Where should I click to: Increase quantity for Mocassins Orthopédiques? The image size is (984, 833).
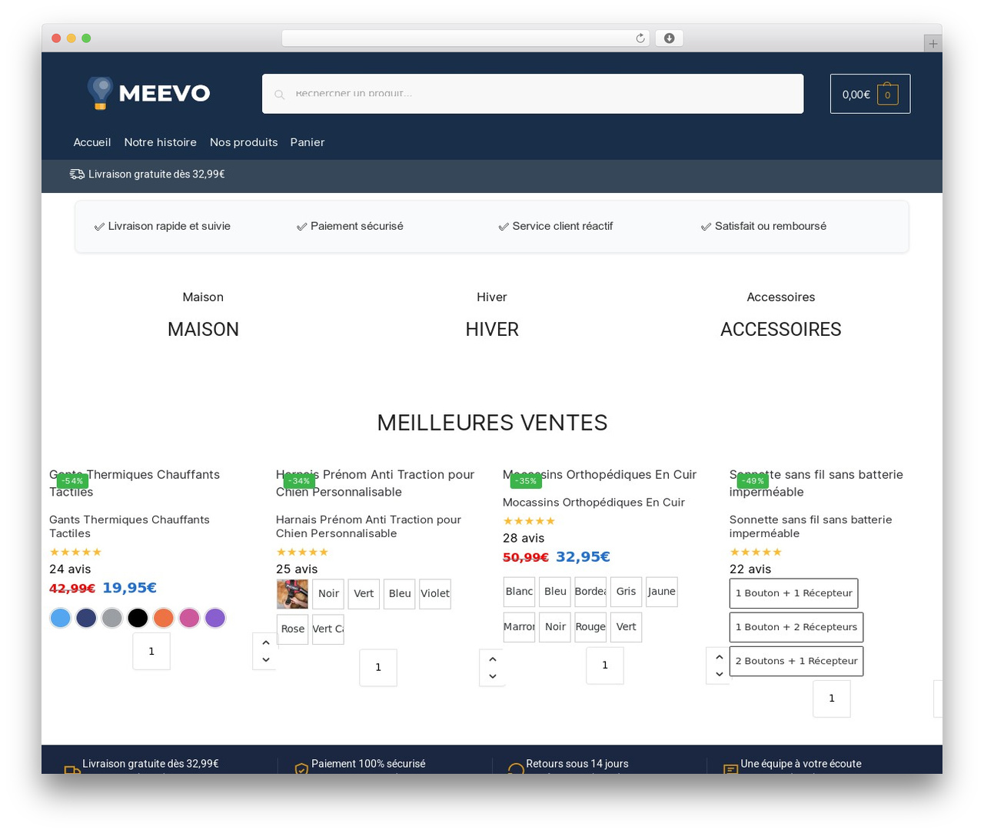(x=720, y=657)
